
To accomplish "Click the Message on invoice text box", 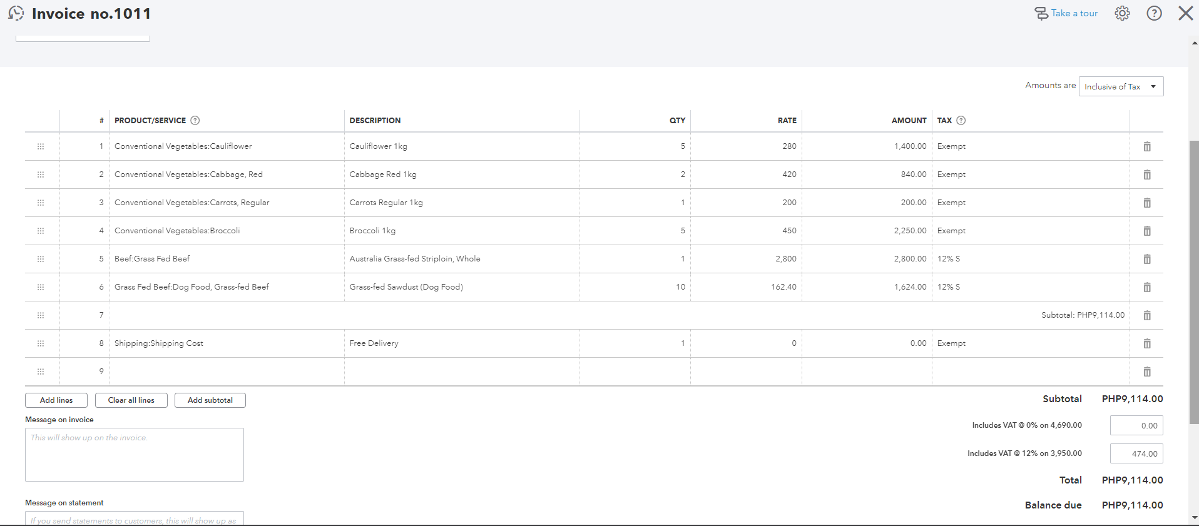I will 135,455.
